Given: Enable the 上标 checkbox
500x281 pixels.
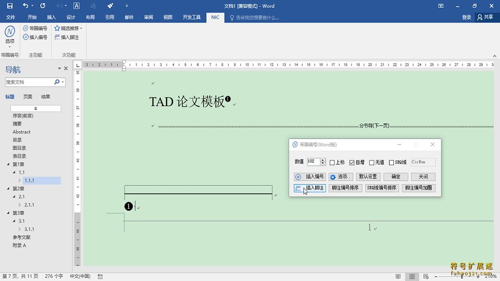Looking at the screenshot, I should [332, 162].
